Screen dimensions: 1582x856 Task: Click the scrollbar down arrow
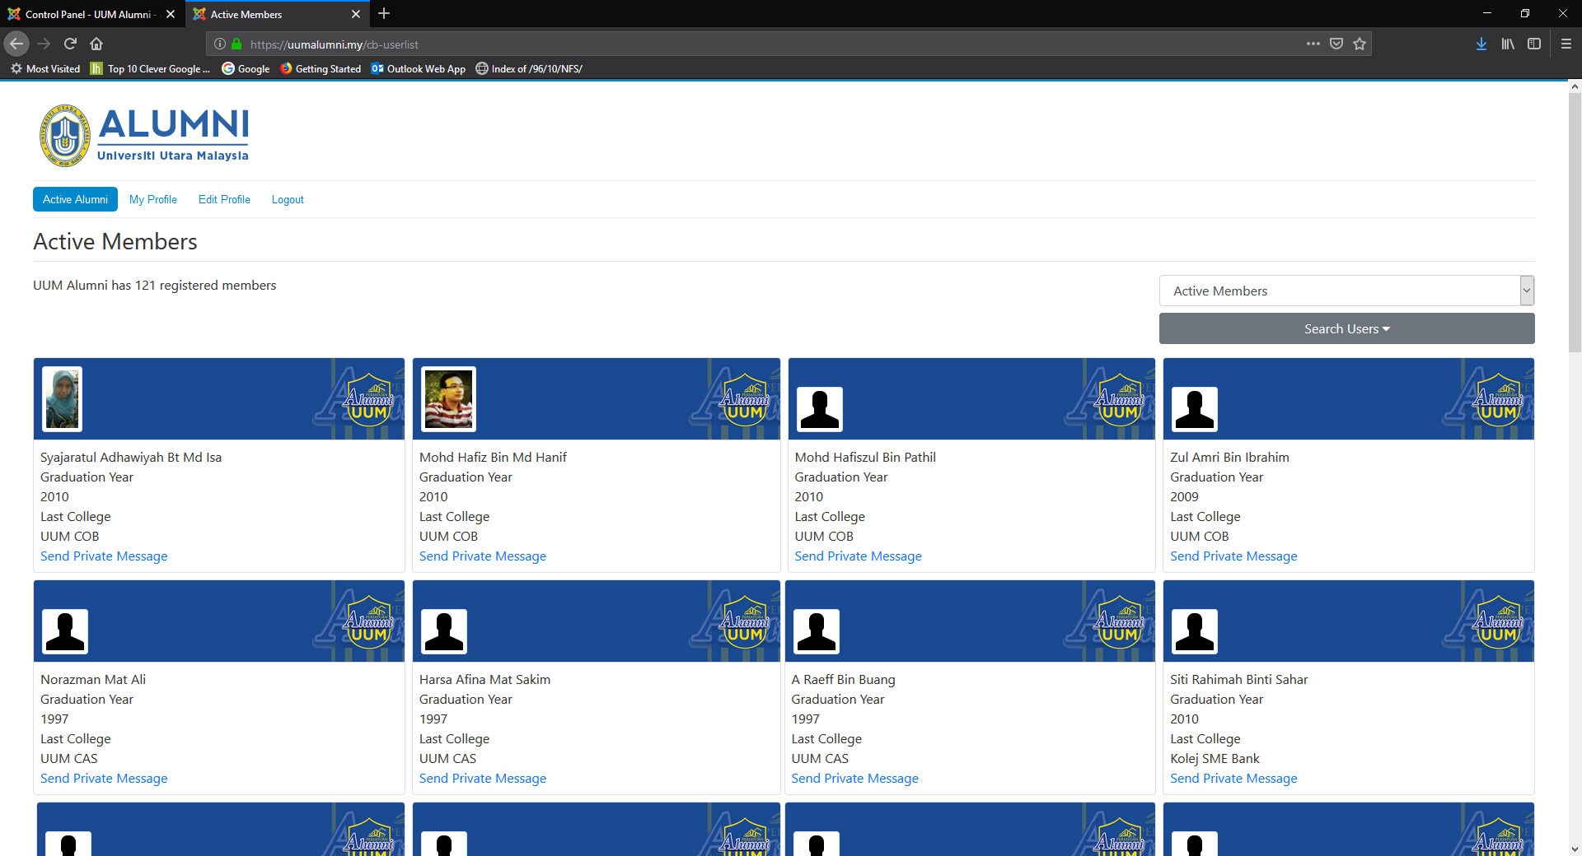point(1575,849)
